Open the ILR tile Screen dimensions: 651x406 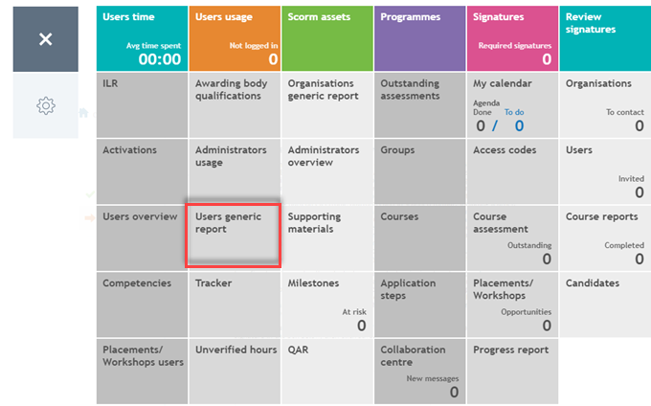142,105
